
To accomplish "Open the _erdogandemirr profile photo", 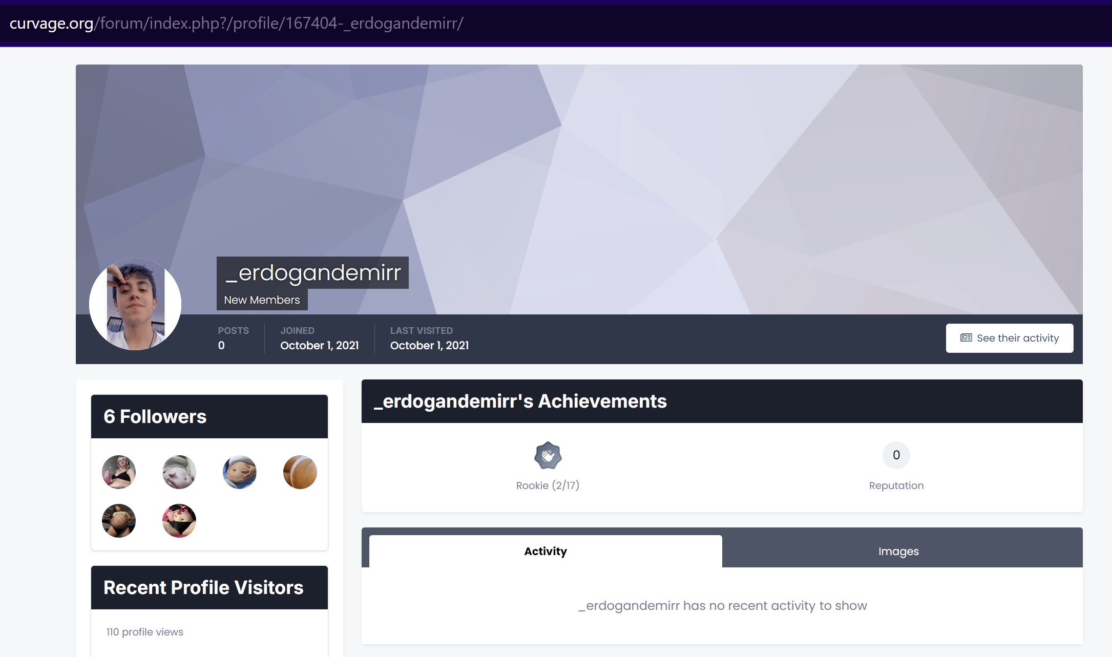I will pos(135,304).
